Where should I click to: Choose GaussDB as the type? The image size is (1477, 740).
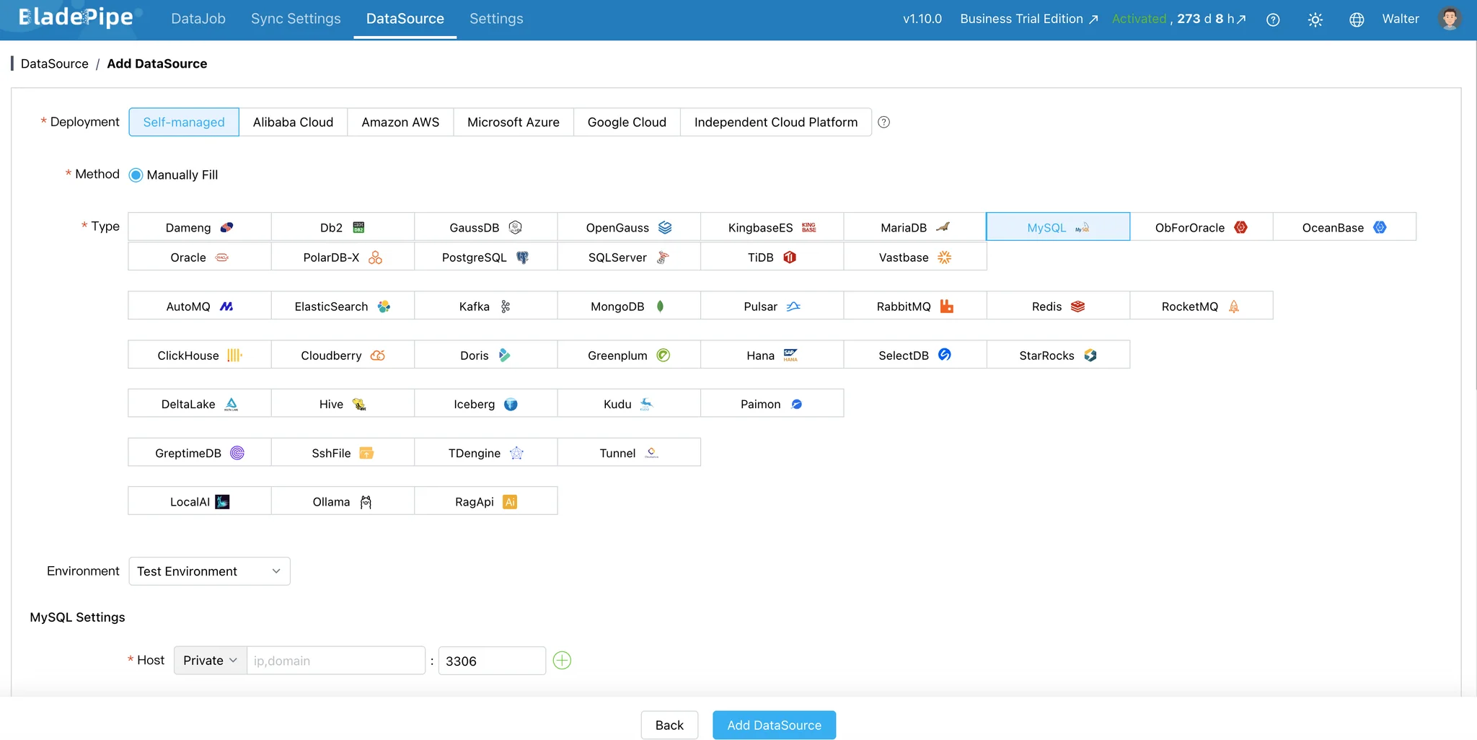[485, 227]
